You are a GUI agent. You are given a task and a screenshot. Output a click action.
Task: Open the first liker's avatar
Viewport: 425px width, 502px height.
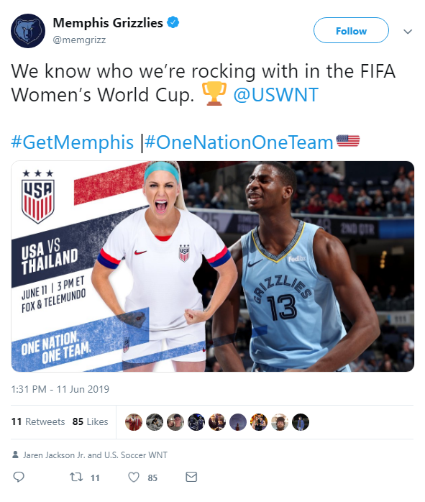point(134,422)
